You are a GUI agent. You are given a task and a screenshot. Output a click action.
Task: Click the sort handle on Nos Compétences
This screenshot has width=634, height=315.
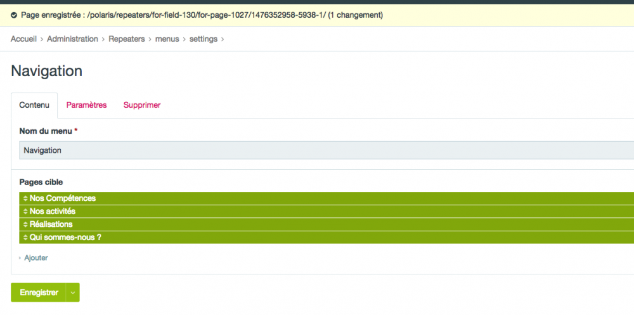tap(25, 199)
